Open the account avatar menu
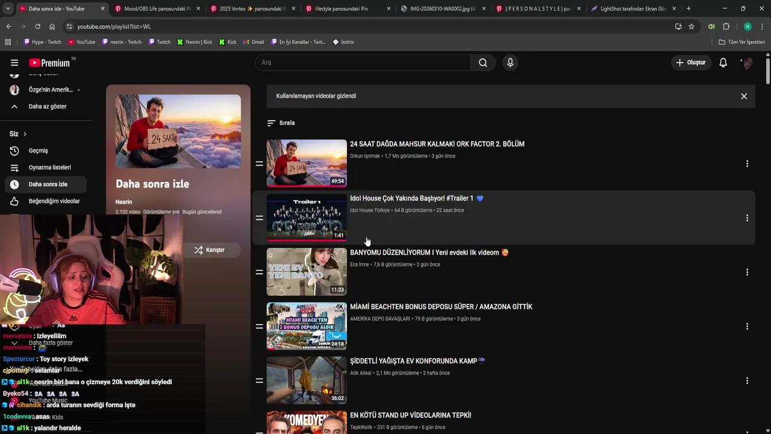This screenshot has height=434, width=771. (747, 63)
